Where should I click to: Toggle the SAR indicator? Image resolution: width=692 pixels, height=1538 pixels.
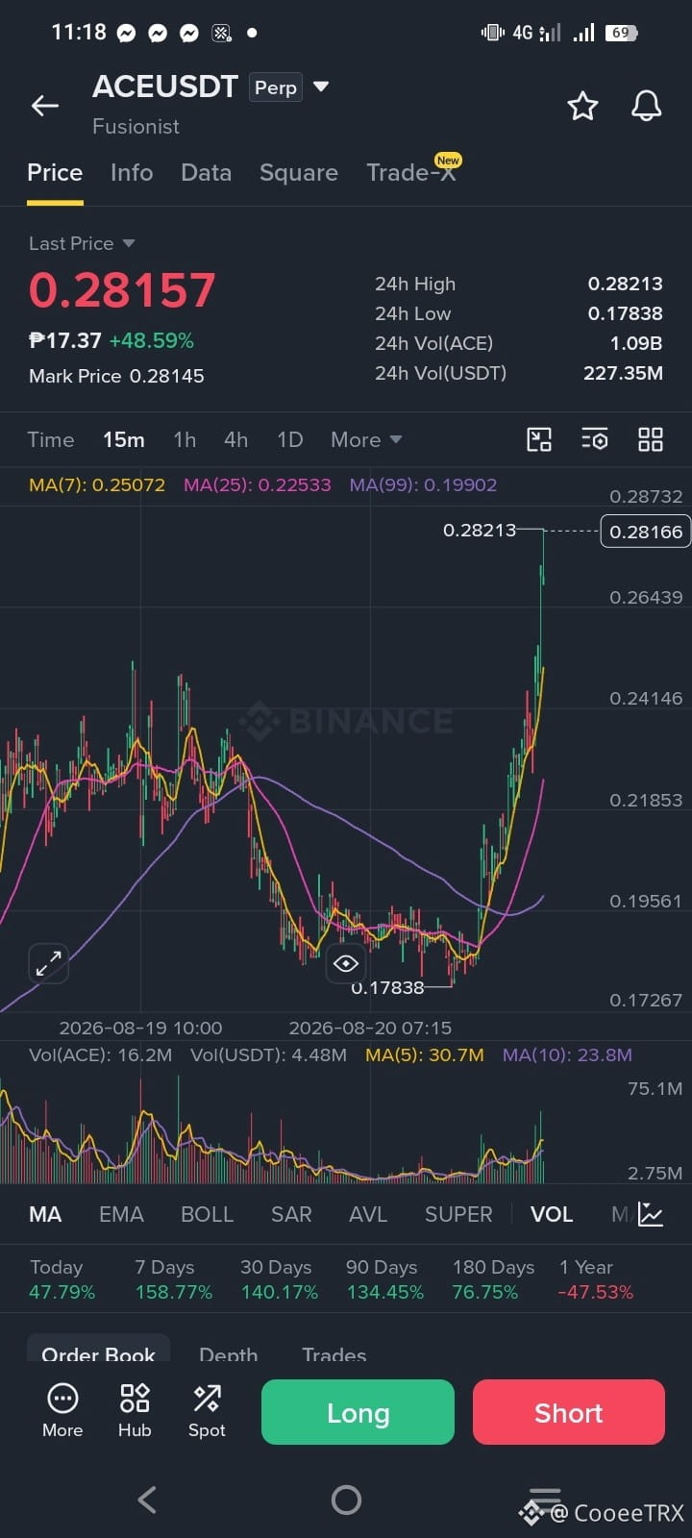coord(291,1214)
